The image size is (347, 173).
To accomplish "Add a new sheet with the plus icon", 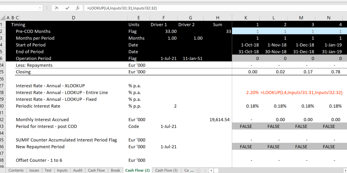I will 198,170.
